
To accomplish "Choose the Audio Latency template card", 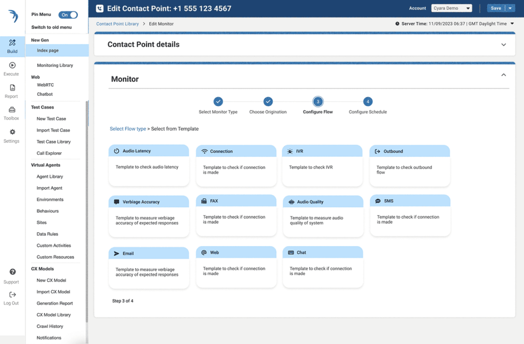I will pos(149,165).
